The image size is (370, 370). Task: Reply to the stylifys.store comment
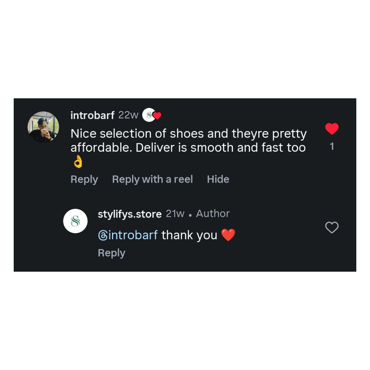tap(111, 253)
